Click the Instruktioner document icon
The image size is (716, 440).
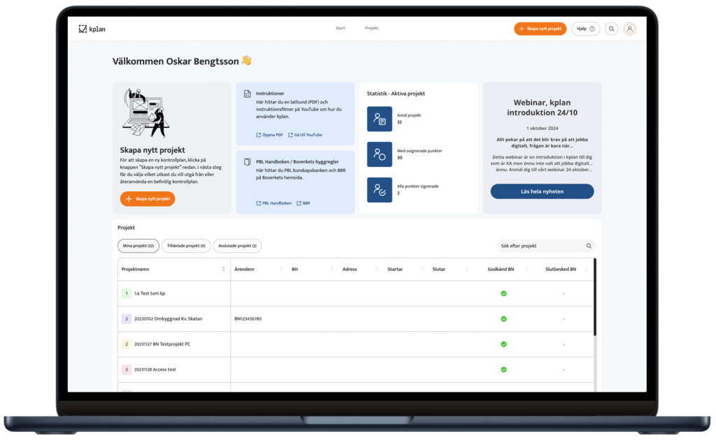point(248,93)
